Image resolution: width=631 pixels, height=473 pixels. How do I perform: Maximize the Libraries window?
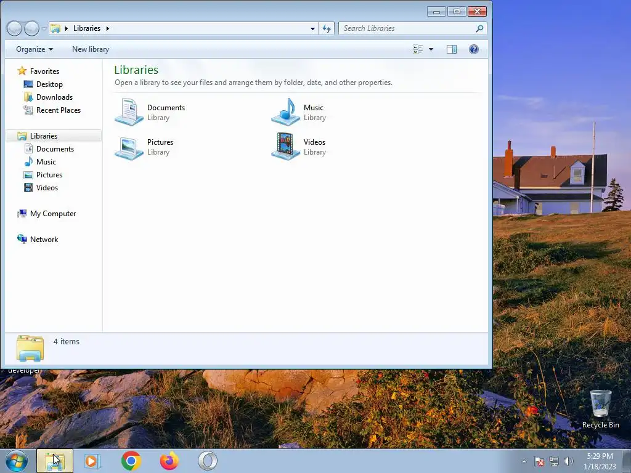(x=457, y=12)
